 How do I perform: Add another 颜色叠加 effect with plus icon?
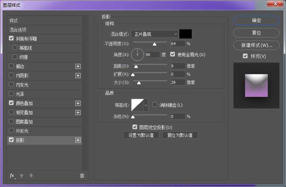78,103
